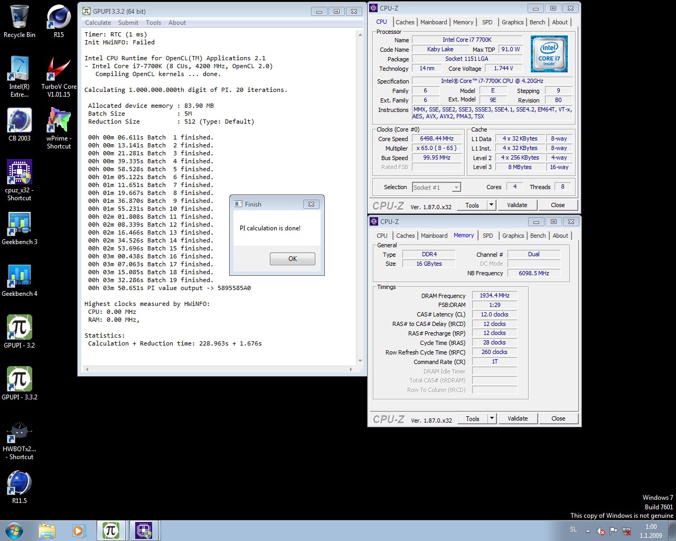Open Windows Media Player taskbar icon
Screen dimensions: 676x541
(x=79, y=530)
